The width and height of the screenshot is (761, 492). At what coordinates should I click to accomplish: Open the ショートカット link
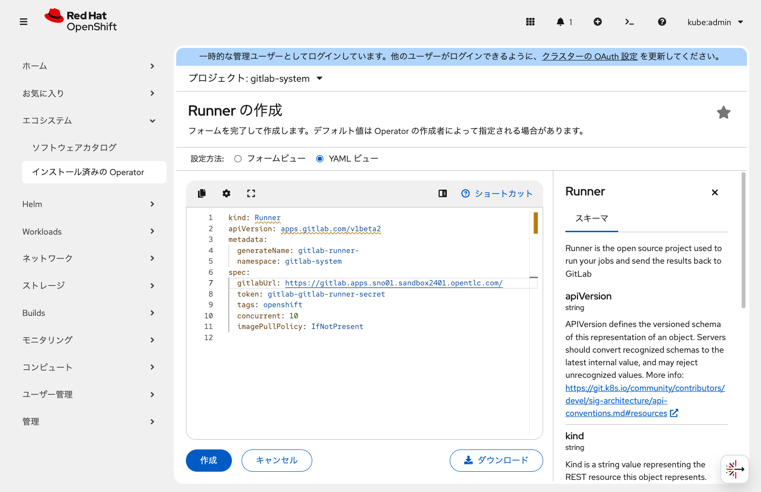coord(497,194)
